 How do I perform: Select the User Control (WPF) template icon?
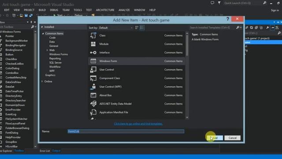[93, 87]
